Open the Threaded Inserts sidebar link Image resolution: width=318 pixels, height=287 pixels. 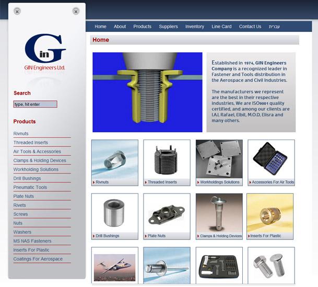pos(31,143)
